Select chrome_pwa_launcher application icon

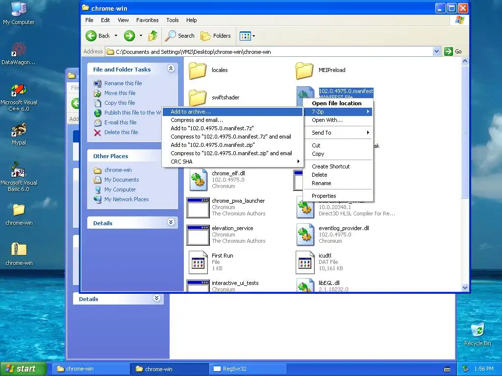(x=198, y=207)
